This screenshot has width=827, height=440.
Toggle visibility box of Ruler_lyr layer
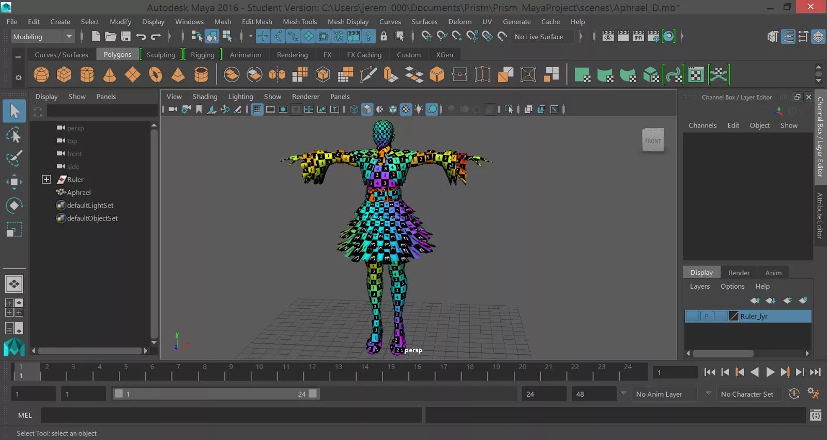click(693, 316)
